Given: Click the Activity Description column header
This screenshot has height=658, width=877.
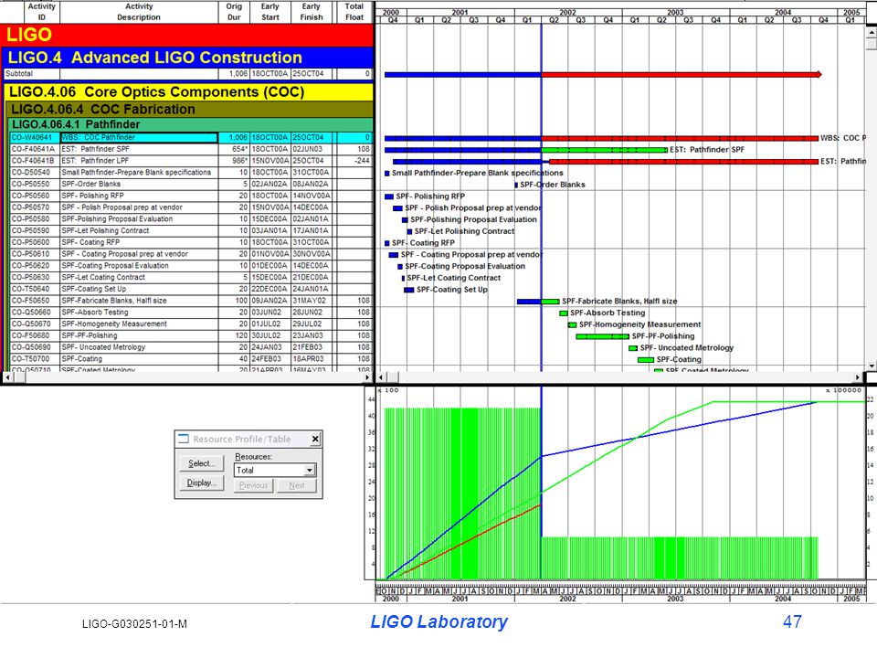Looking at the screenshot, I should (x=139, y=12).
